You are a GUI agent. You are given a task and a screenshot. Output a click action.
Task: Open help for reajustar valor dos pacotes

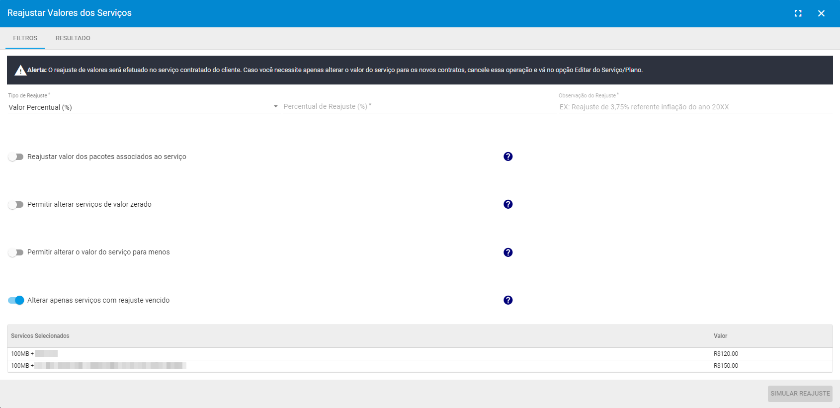tap(508, 157)
